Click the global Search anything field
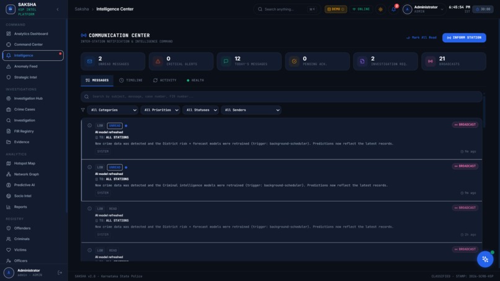Screen dimensions: 500x281 click(287, 9)
